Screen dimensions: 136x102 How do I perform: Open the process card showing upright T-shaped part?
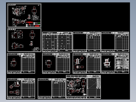pos(21,63)
